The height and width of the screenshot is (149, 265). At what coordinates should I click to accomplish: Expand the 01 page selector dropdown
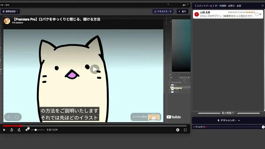tap(186, 5)
